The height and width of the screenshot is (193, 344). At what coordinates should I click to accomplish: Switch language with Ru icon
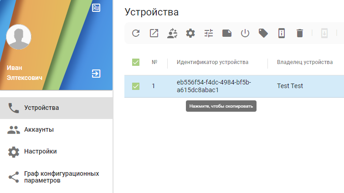pos(96,8)
